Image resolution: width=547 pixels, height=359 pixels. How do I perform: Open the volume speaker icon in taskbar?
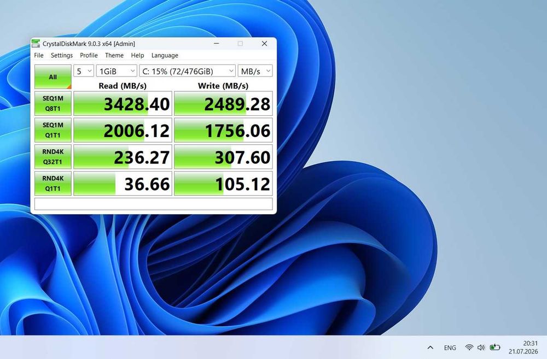click(481, 347)
